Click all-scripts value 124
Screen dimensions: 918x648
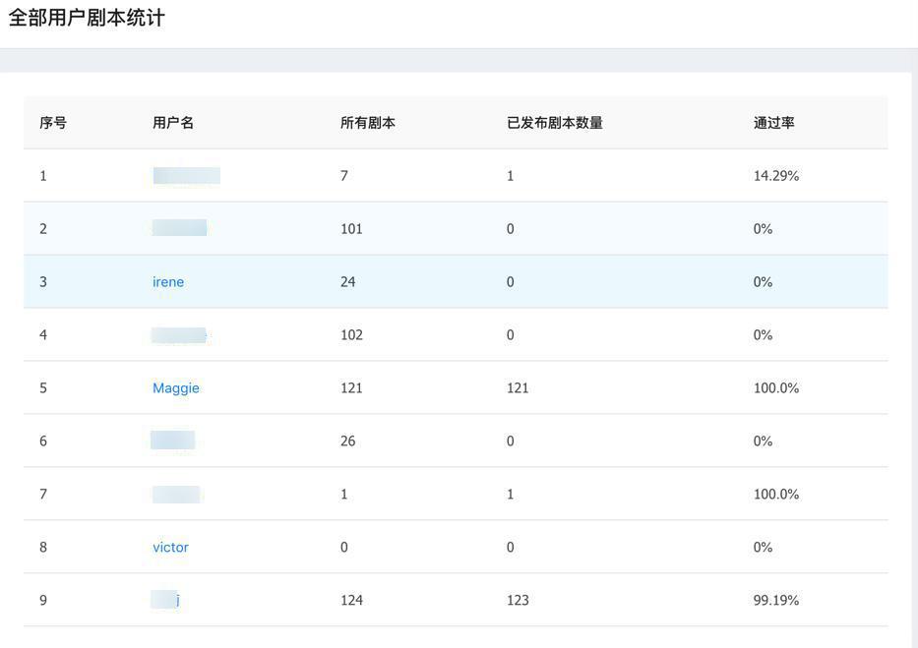click(x=351, y=601)
